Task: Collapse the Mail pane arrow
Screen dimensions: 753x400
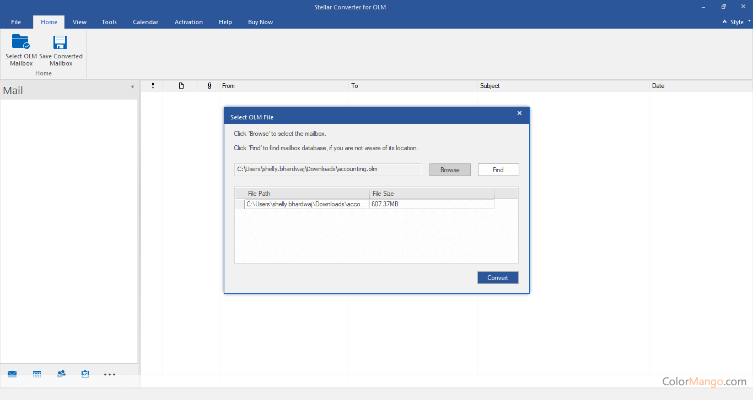Action: click(132, 87)
